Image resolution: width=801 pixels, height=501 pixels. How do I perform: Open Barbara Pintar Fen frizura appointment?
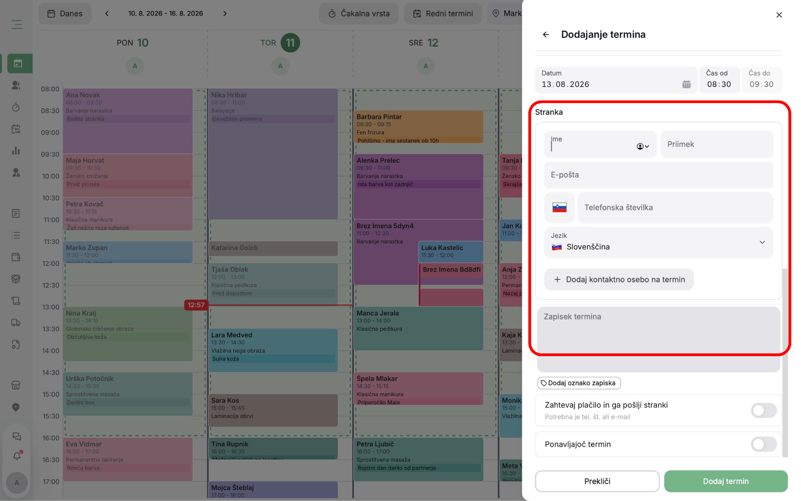(418, 127)
